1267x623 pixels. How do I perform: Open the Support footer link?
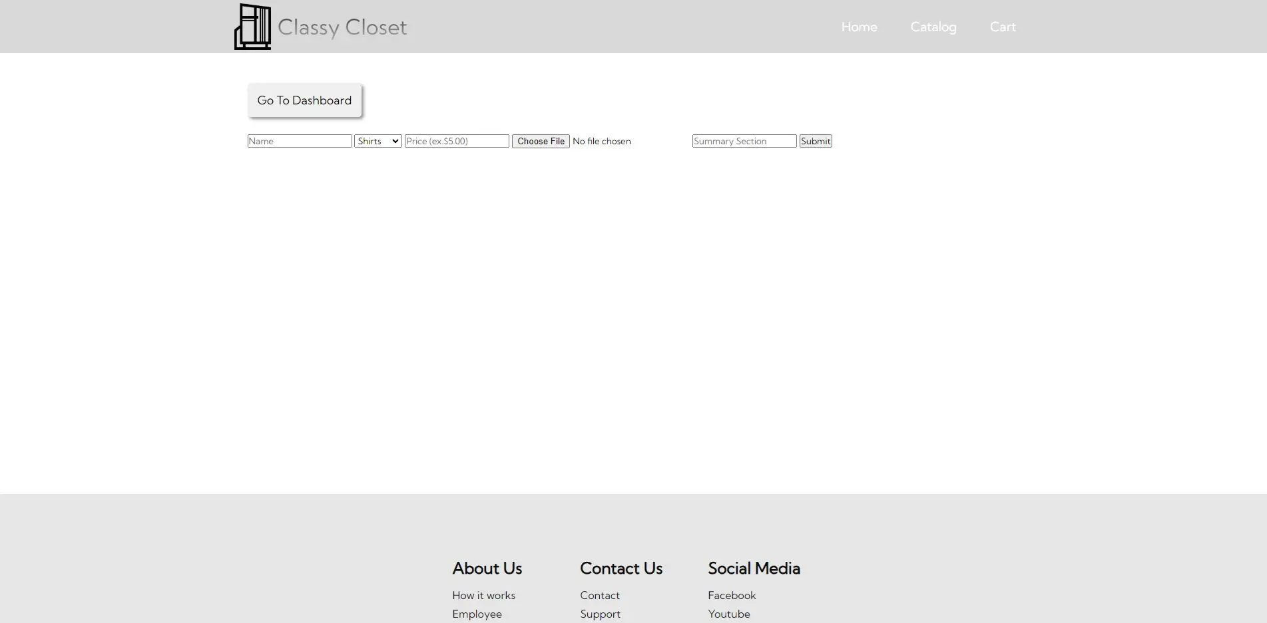tap(600, 614)
